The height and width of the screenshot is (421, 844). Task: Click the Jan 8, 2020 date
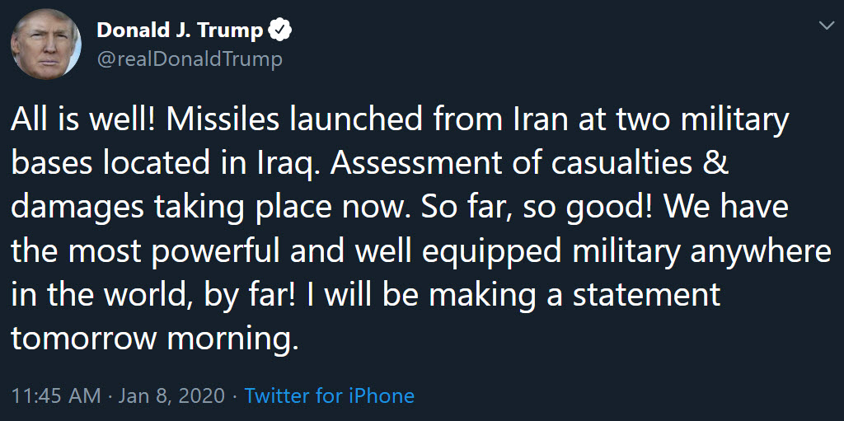(171, 396)
